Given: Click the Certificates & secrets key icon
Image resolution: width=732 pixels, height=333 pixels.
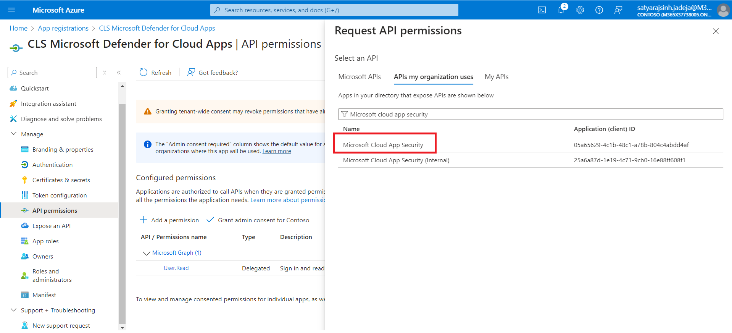Looking at the screenshot, I should pos(25,180).
